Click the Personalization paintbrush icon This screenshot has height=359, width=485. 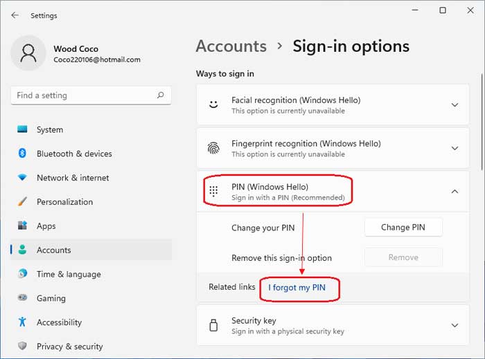click(x=22, y=201)
